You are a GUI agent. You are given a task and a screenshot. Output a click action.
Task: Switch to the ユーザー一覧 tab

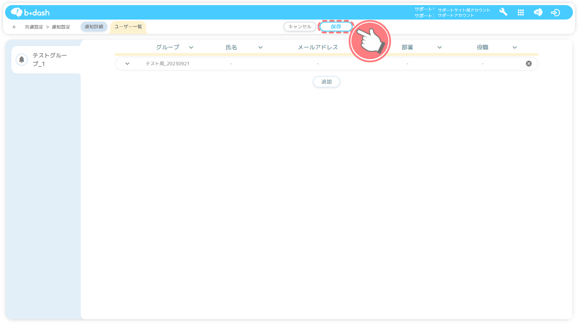point(128,27)
